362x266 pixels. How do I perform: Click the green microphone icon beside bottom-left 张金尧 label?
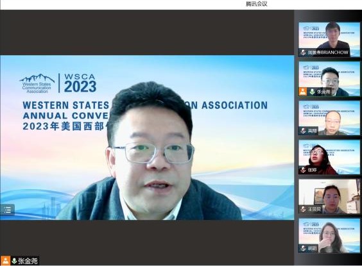14,261
